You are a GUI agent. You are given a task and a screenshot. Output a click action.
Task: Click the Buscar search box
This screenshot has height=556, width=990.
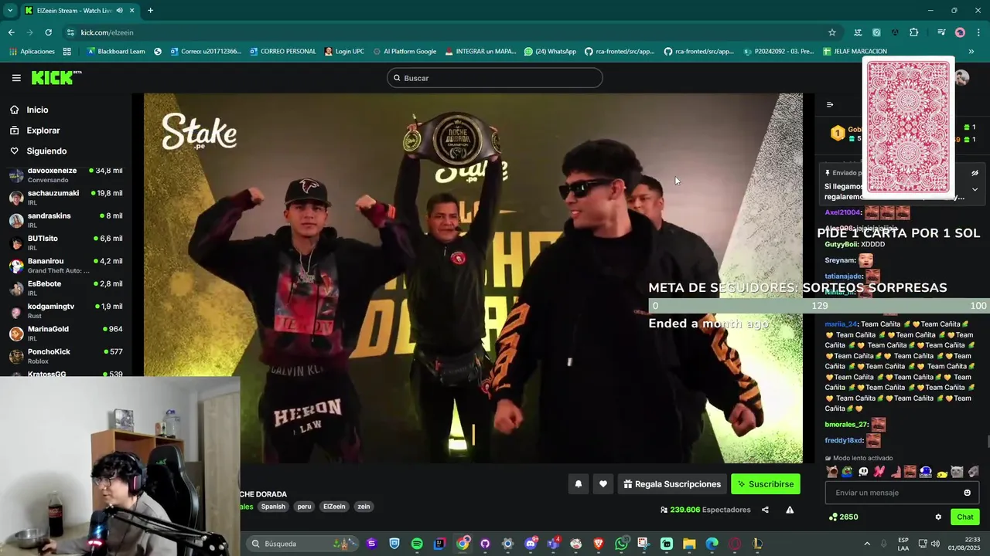pyautogui.click(x=495, y=78)
